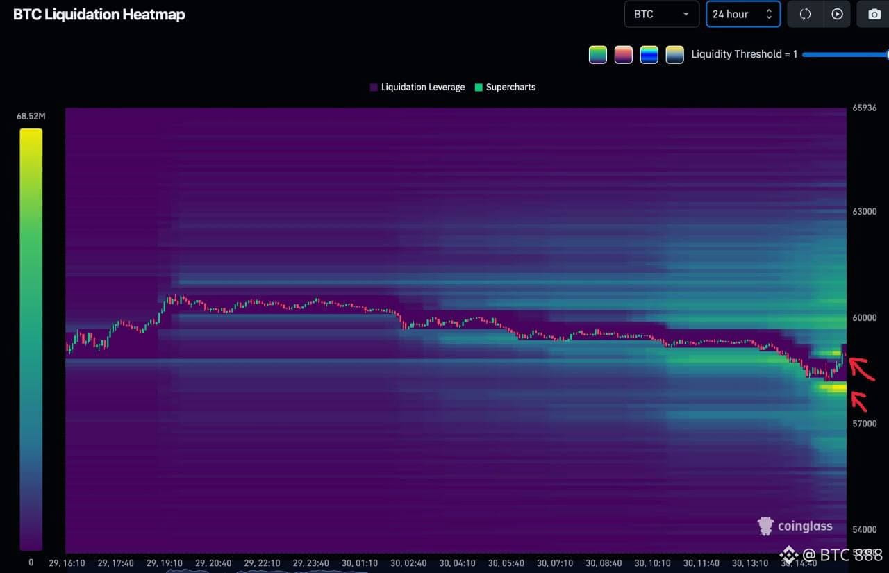889x573 pixels.
Task: Click the play animation icon
Action: tap(837, 14)
